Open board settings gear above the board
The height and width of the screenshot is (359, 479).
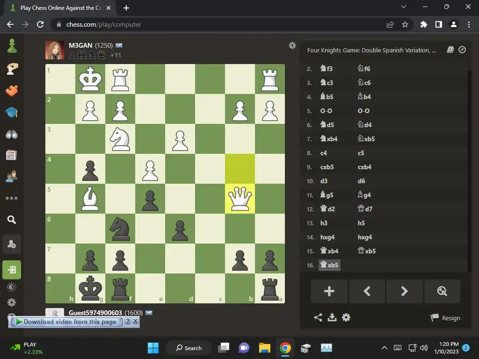(292, 45)
